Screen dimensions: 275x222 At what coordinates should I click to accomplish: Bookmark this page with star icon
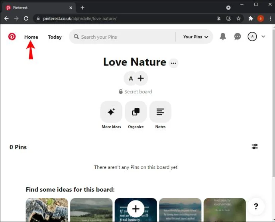point(238,18)
